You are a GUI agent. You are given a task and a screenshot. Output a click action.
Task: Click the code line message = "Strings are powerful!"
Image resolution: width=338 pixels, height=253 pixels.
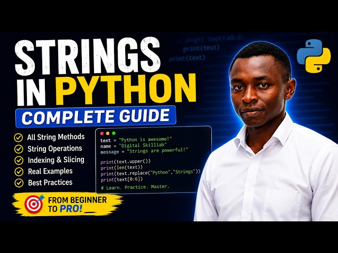[x=144, y=151]
